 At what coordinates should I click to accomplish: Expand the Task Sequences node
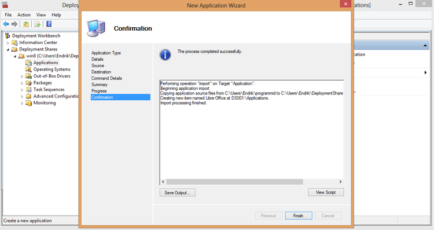tap(22, 89)
